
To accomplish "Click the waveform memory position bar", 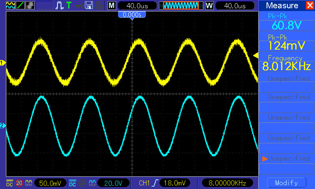I will (x=181, y=6).
